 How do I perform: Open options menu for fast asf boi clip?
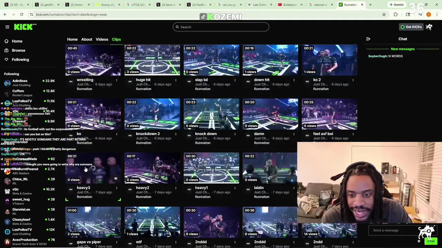tap(353, 134)
